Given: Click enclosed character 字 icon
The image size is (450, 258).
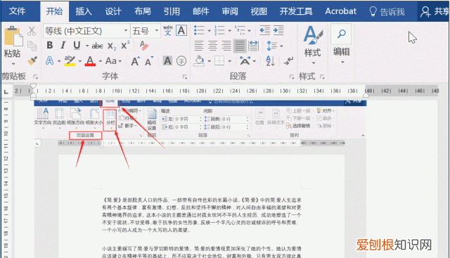Looking at the screenshot, I should point(181,61).
